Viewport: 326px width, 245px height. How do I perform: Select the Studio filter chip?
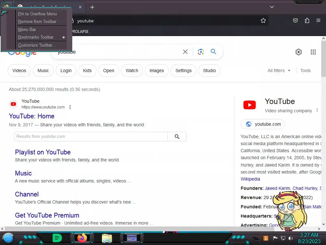pos(209,71)
